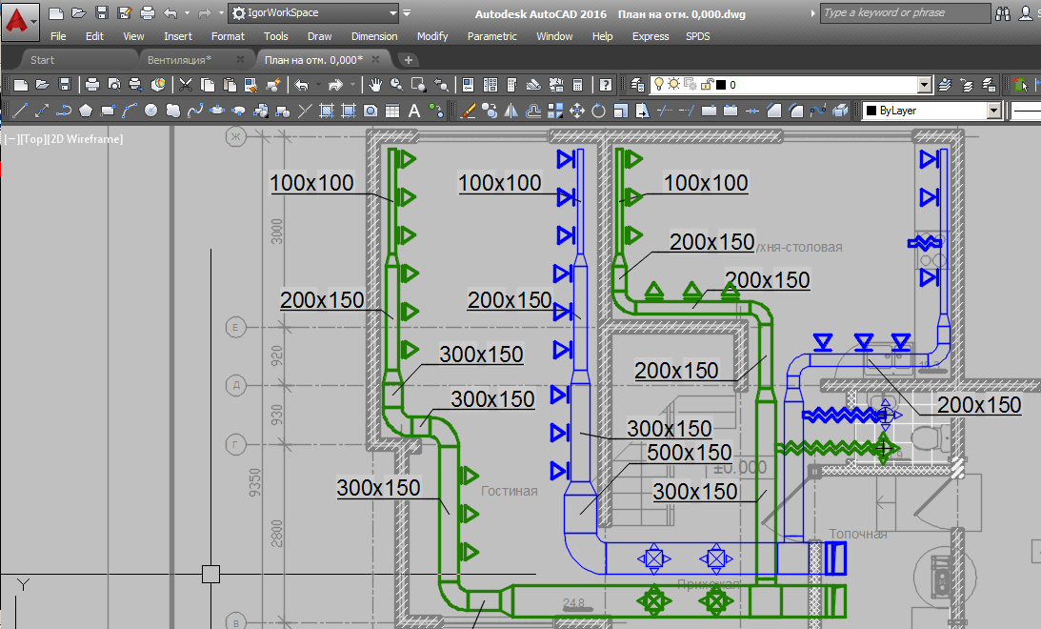Expand the IgorWorkSpace workspace dropdown

pyautogui.click(x=393, y=13)
